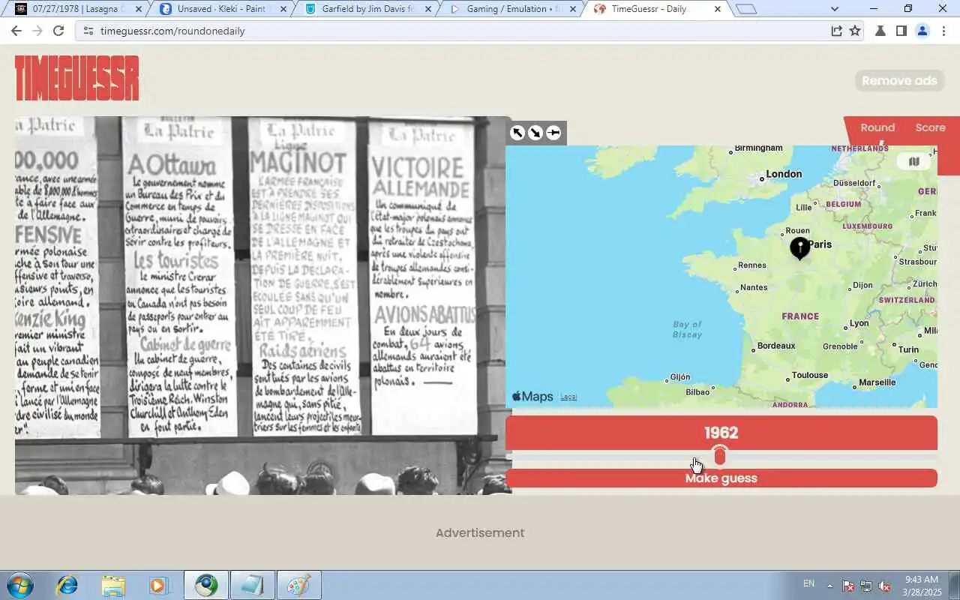
Task: Close the TimeGuessr - Daily tab
Action: point(718,9)
